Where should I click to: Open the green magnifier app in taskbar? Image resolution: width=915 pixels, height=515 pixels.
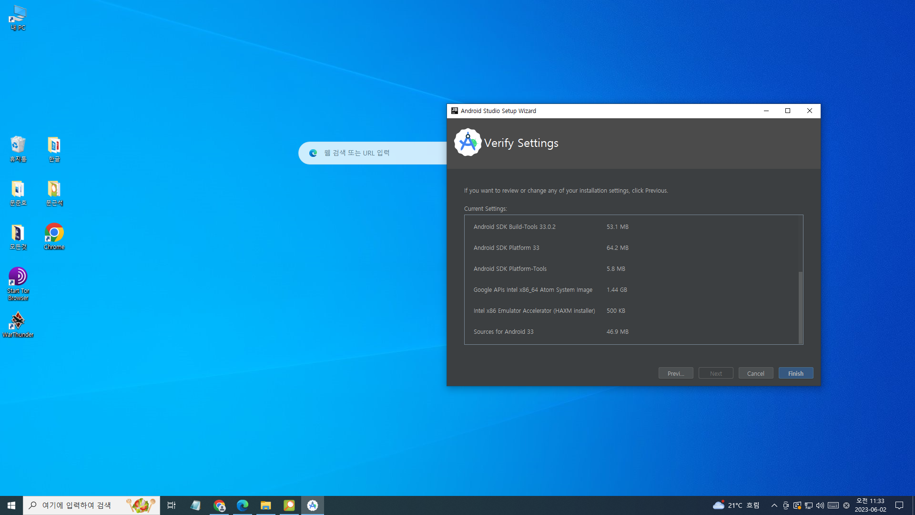pyautogui.click(x=289, y=505)
